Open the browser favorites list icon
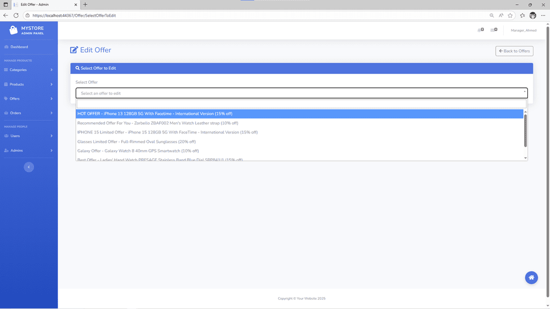The height and width of the screenshot is (309, 550). click(x=523, y=16)
